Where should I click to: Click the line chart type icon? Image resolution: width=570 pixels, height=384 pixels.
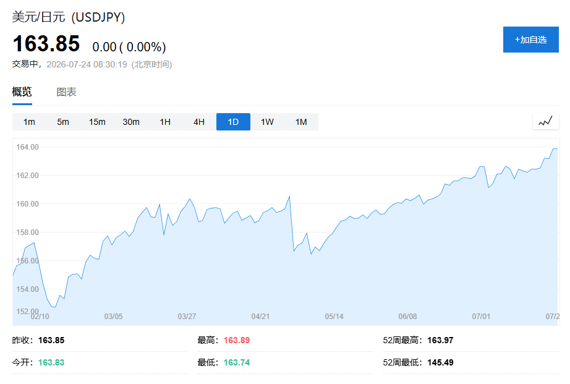[546, 121]
